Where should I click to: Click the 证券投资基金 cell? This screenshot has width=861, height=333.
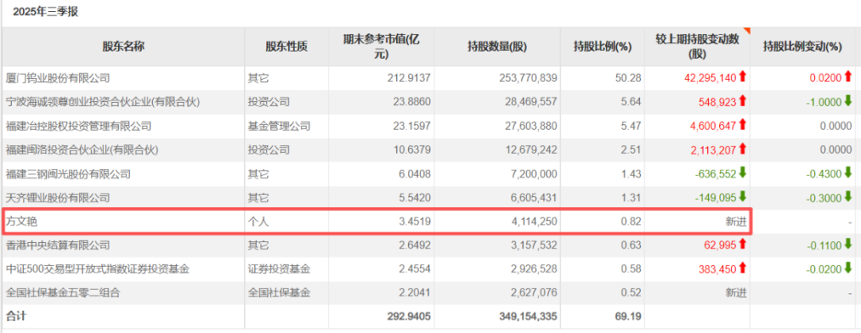[279, 268]
